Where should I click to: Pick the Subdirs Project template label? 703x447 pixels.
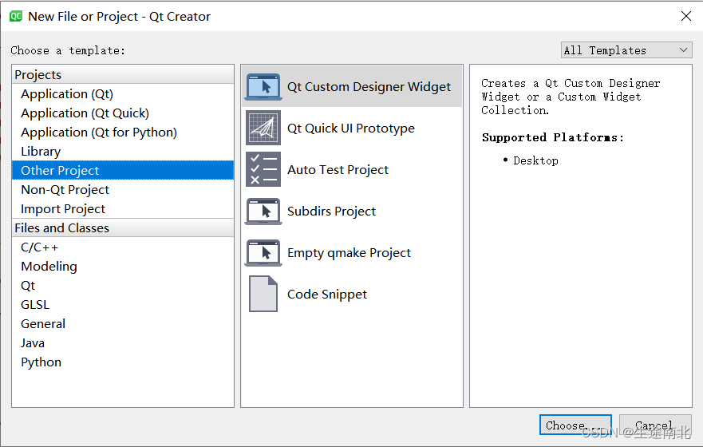click(331, 212)
